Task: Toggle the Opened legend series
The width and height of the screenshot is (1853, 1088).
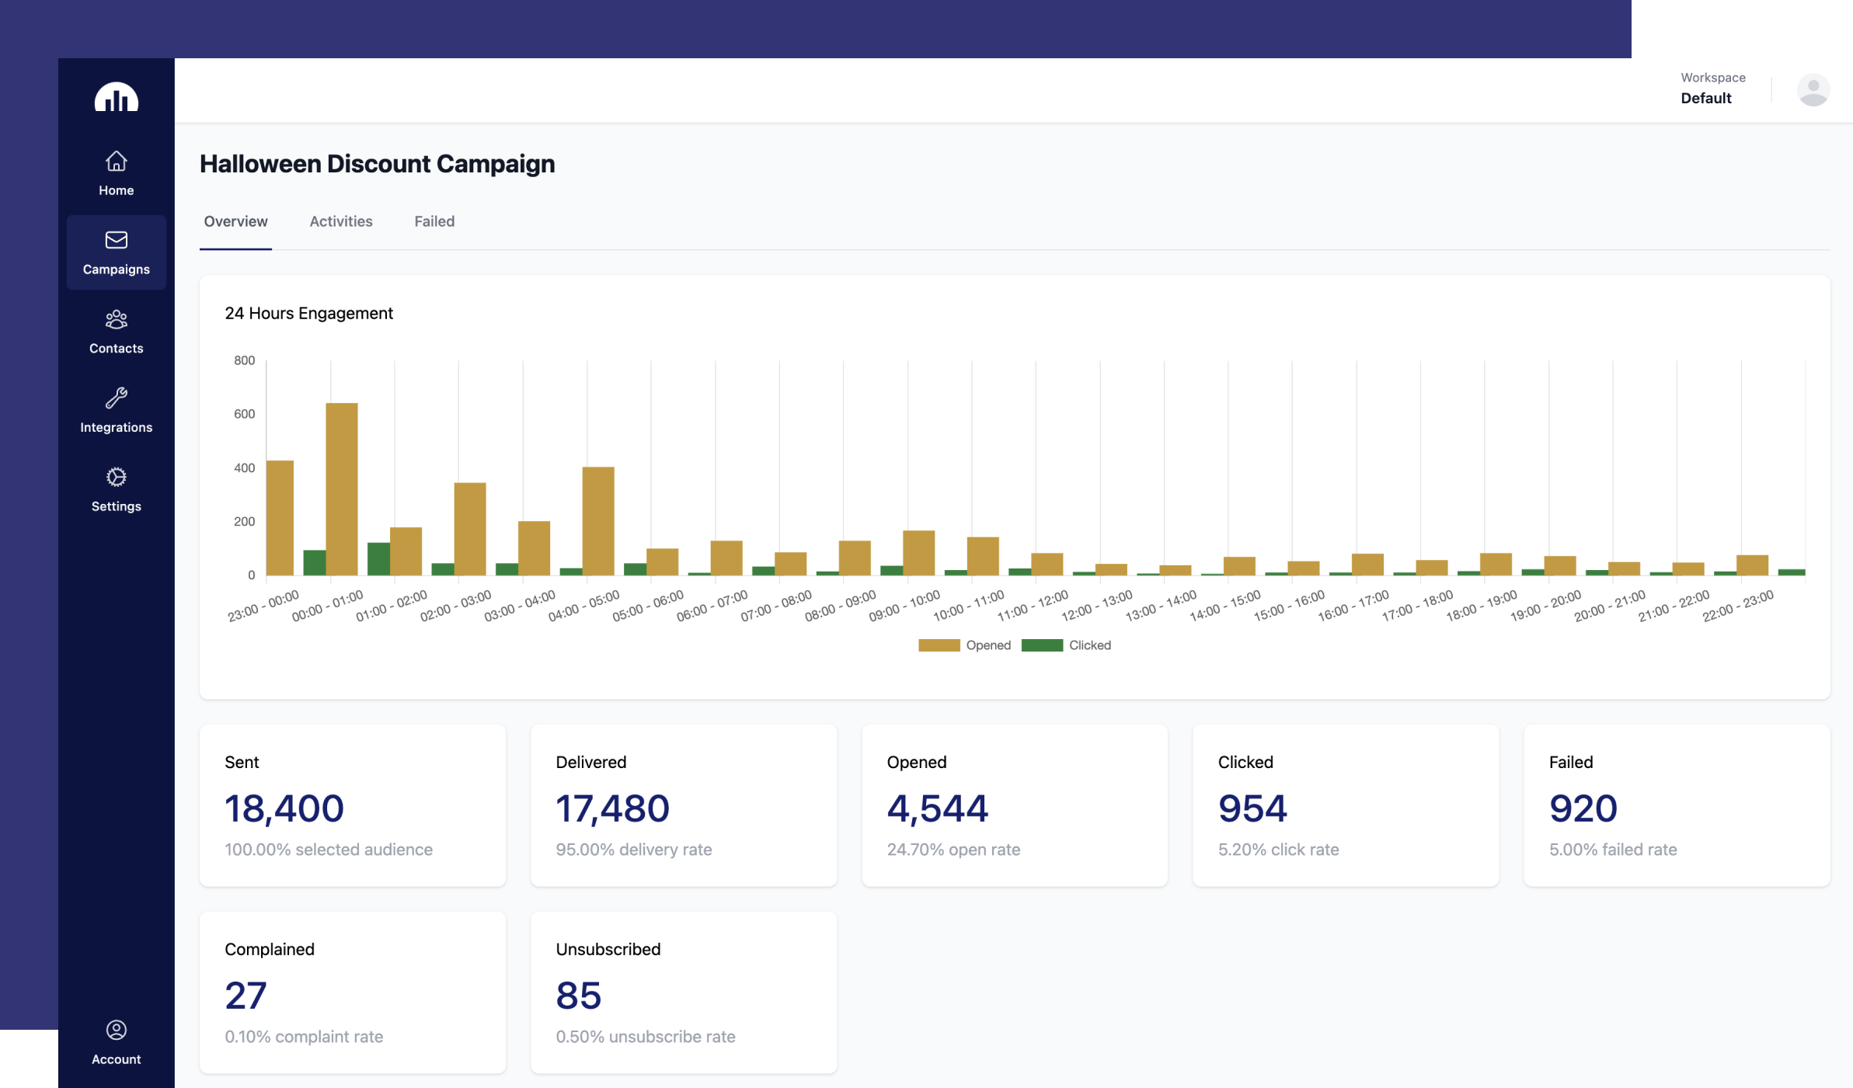Action: pyautogui.click(x=987, y=645)
